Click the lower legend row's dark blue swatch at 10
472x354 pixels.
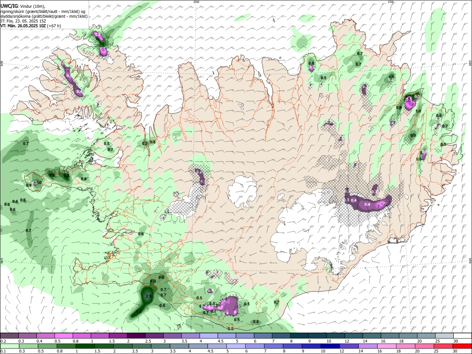tap(329, 346)
